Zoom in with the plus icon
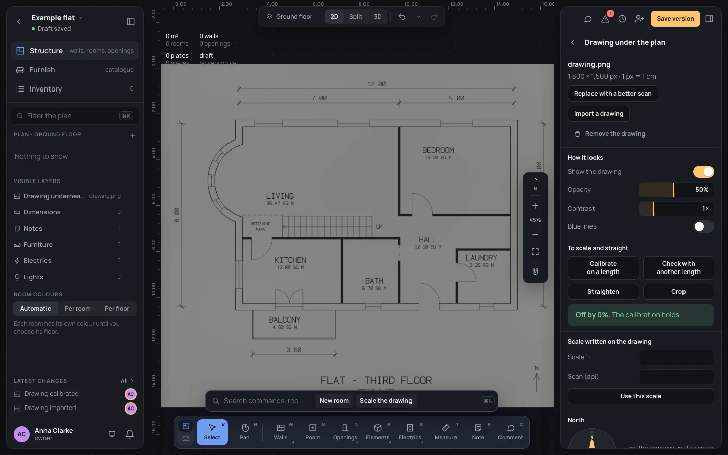This screenshot has width=728, height=455. pos(535,206)
